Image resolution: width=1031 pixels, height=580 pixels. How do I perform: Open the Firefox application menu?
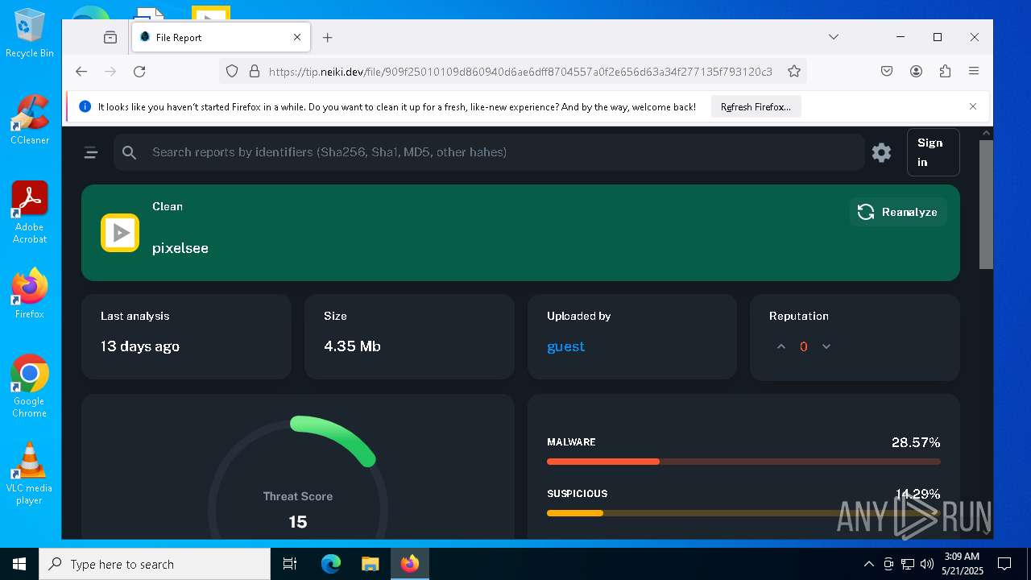[974, 72]
